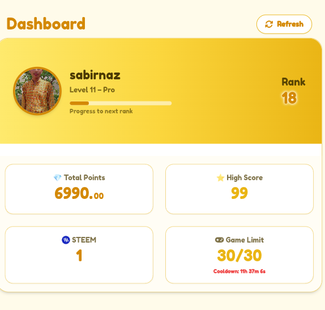This screenshot has height=310, width=325.
Task: Click the Level 11 – Pro label
Action: pos(92,90)
